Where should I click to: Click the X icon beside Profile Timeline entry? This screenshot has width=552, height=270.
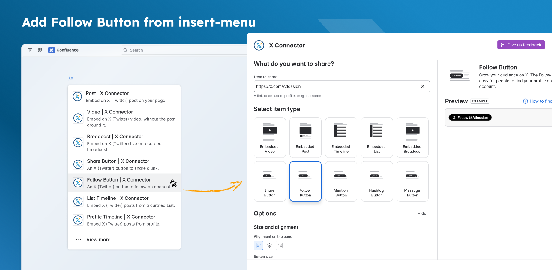(78, 220)
